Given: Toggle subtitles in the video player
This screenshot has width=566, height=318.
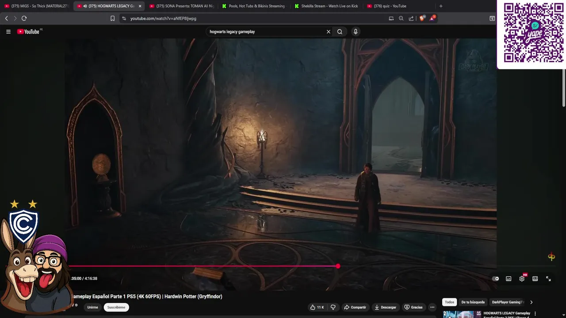Looking at the screenshot, I should coord(509,279).
